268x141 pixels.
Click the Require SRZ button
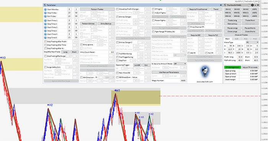coord(196,35)
